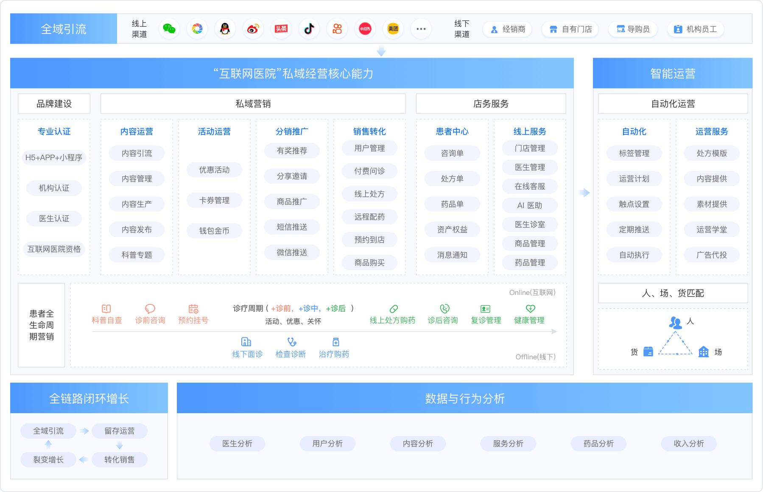Click the Douyin (TikTok) icon
Viewport: 763px width, 492px height.
pos(309,29)
